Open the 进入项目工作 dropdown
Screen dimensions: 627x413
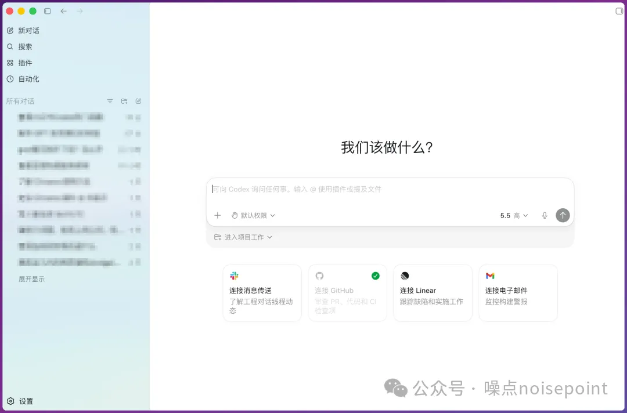(x=243, y=237)
